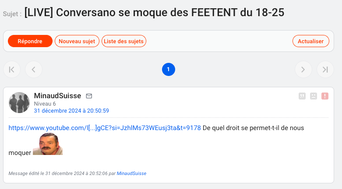Blacklist the author with sad-face icon
Image resolution: width=342 pixels, height=189 pixels.
(314, 96)
